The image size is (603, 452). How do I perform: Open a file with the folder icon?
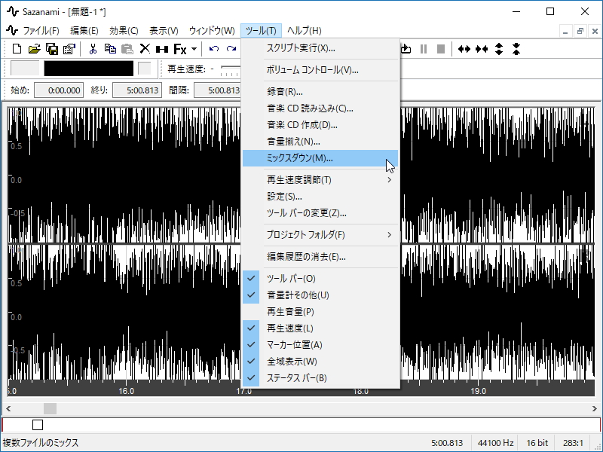[x=34, y=49]
